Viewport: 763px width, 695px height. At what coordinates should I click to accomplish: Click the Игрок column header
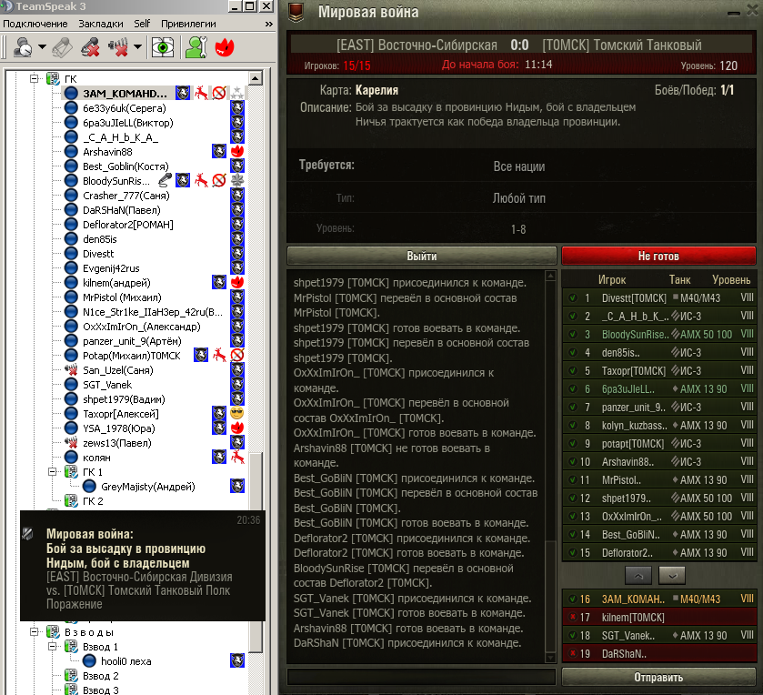tap(612, 280)
